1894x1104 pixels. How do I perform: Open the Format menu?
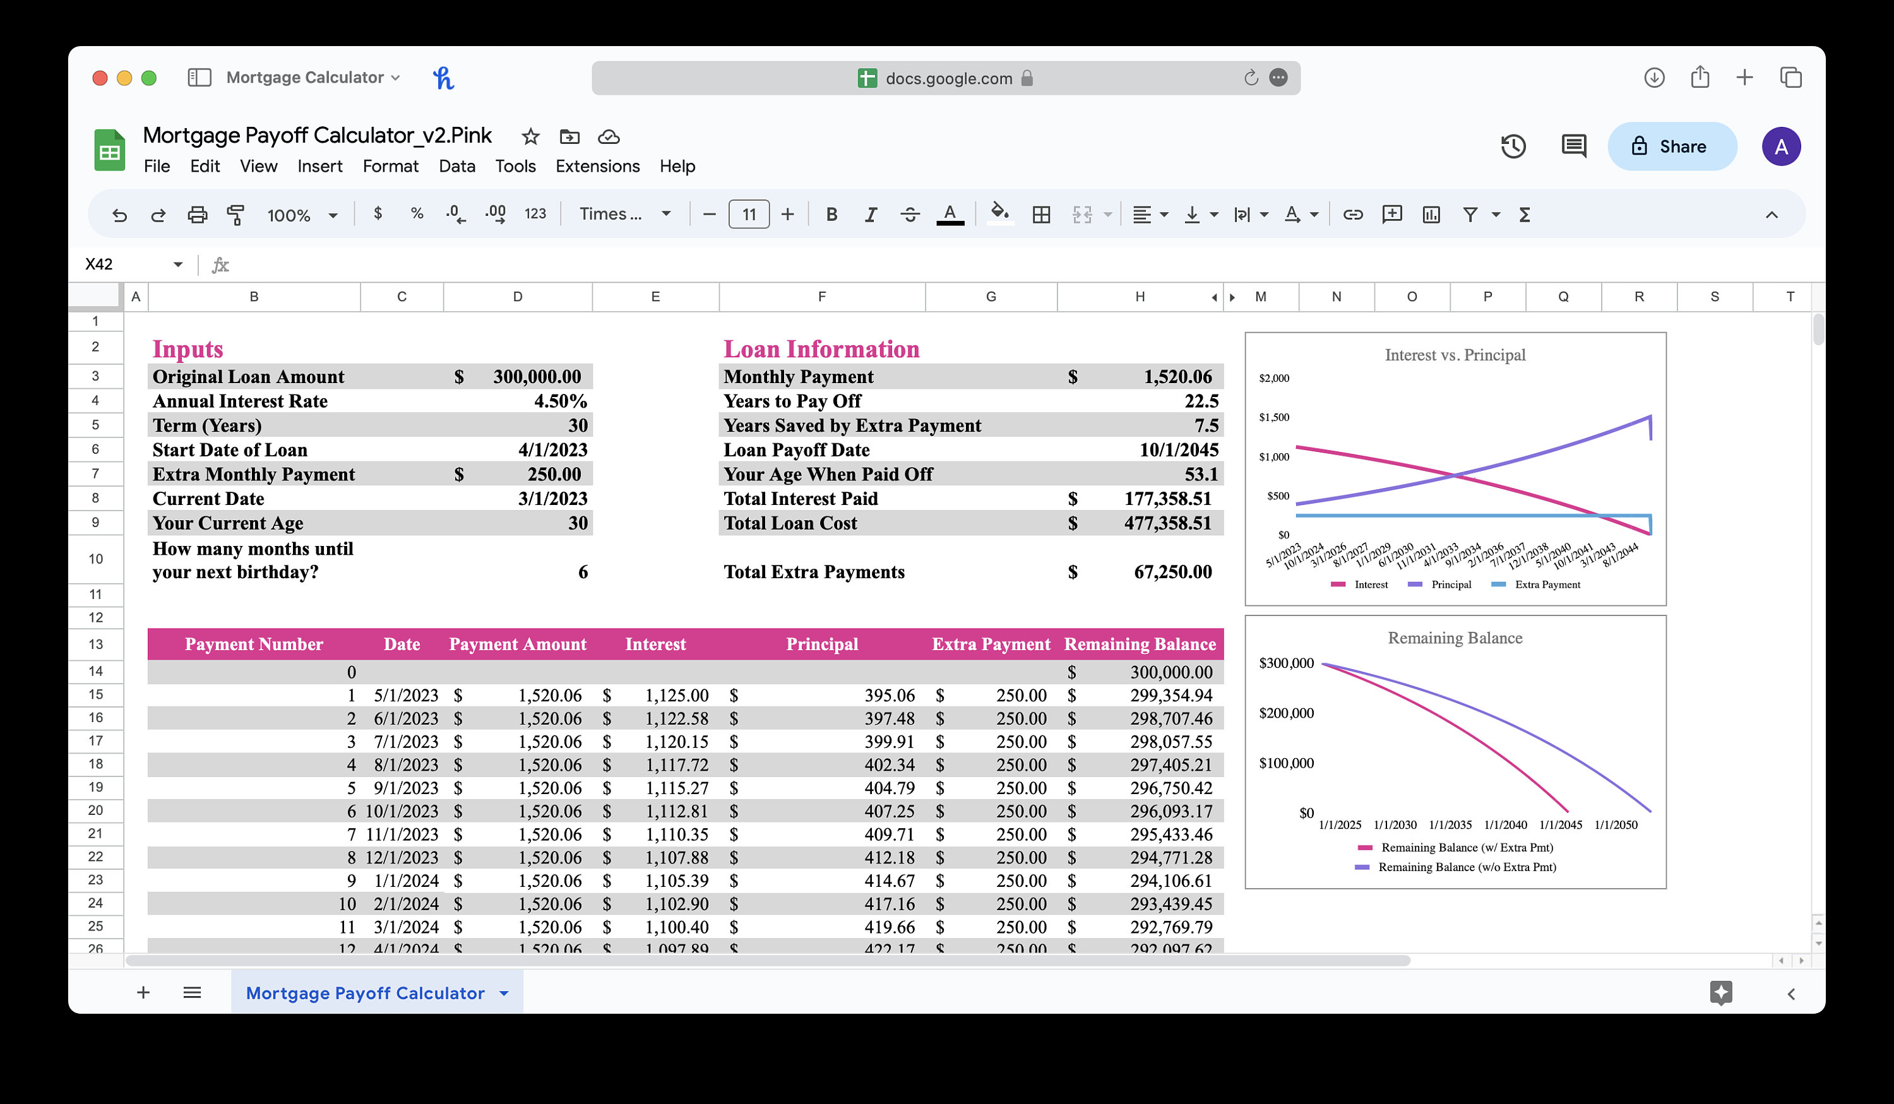point(390,166)
